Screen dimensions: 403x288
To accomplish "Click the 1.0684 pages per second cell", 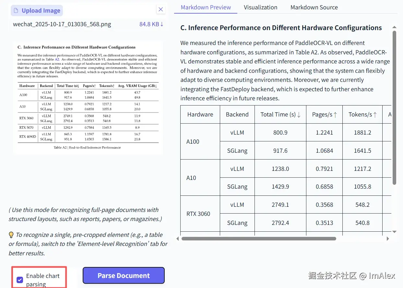I will click(x=325, y=150).
